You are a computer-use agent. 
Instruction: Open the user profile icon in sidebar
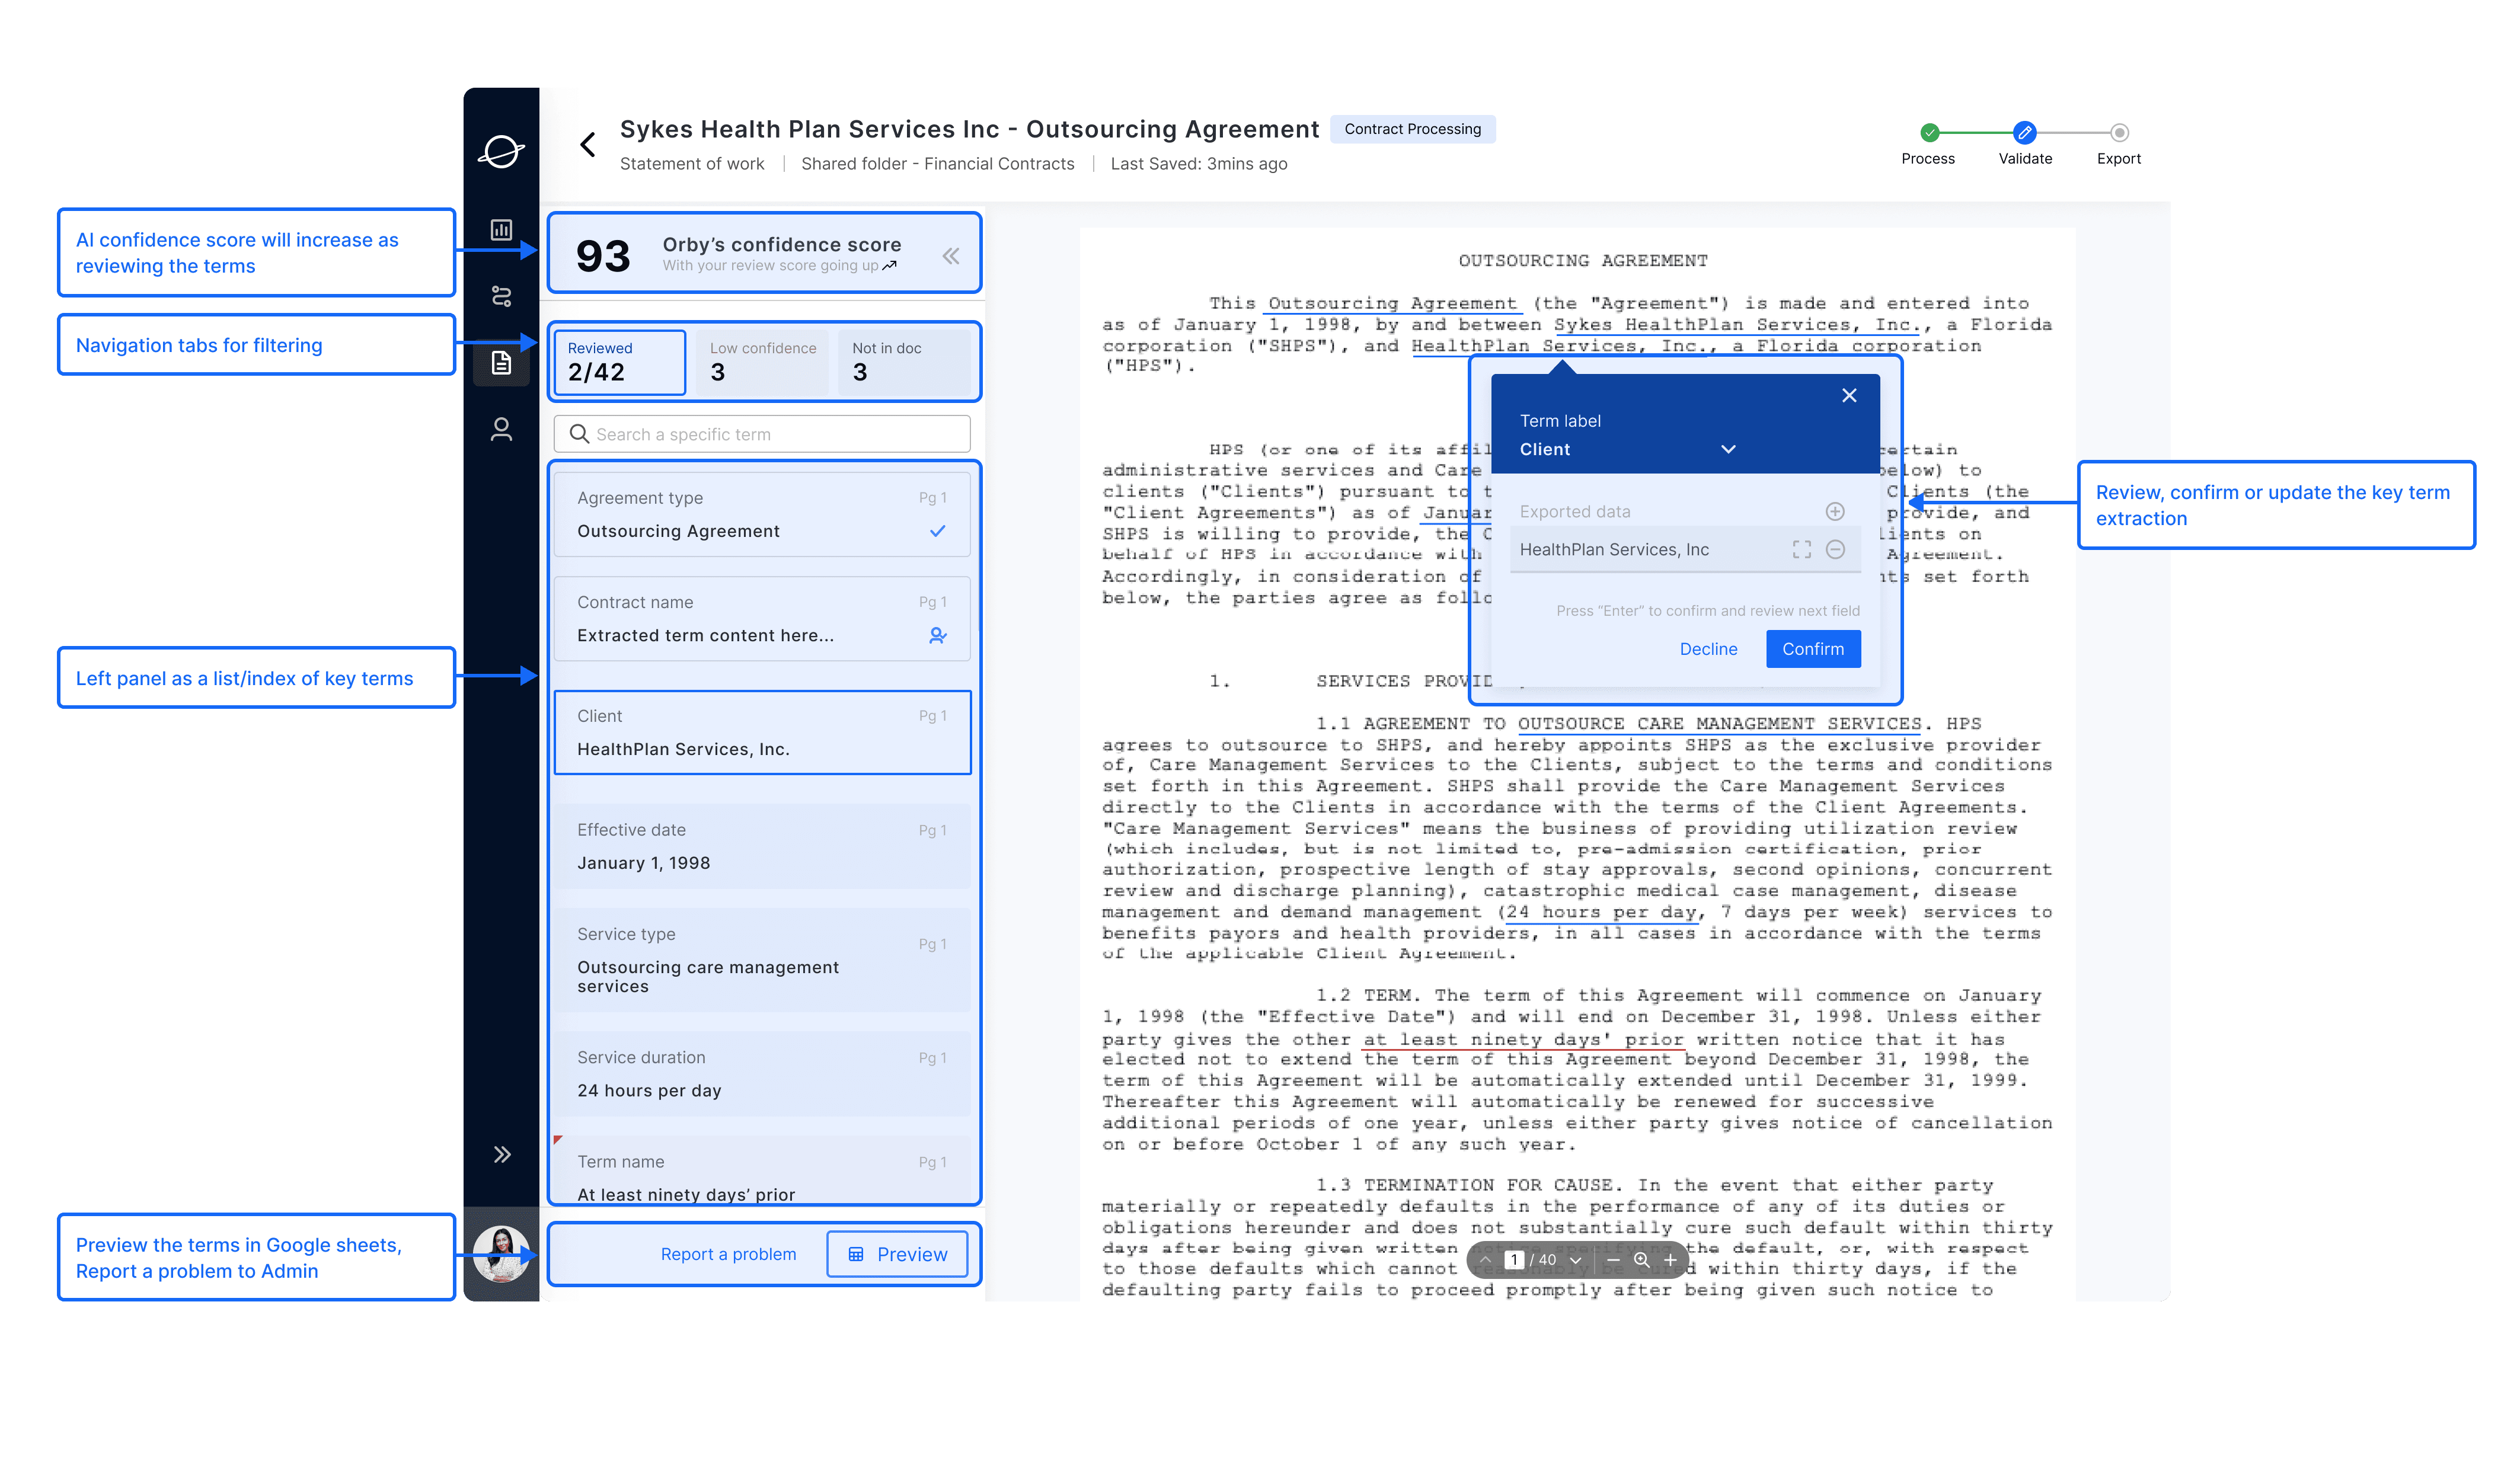[501, 429]
